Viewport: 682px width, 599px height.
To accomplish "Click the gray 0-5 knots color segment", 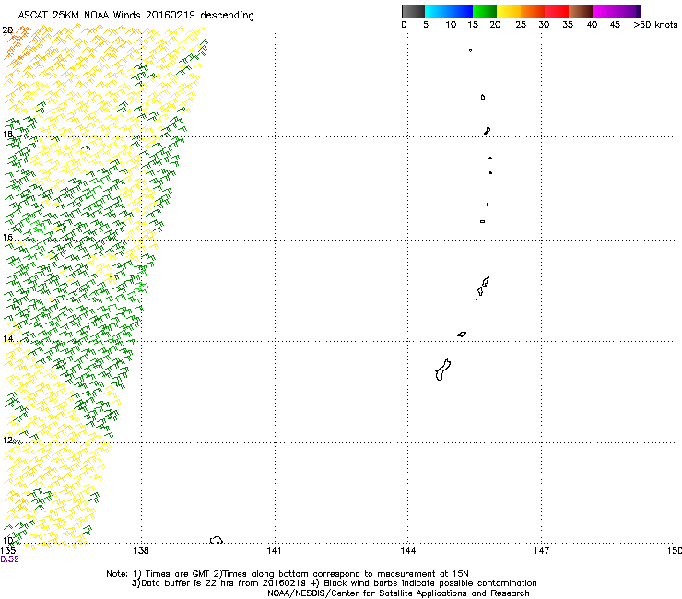I will 413,11.
